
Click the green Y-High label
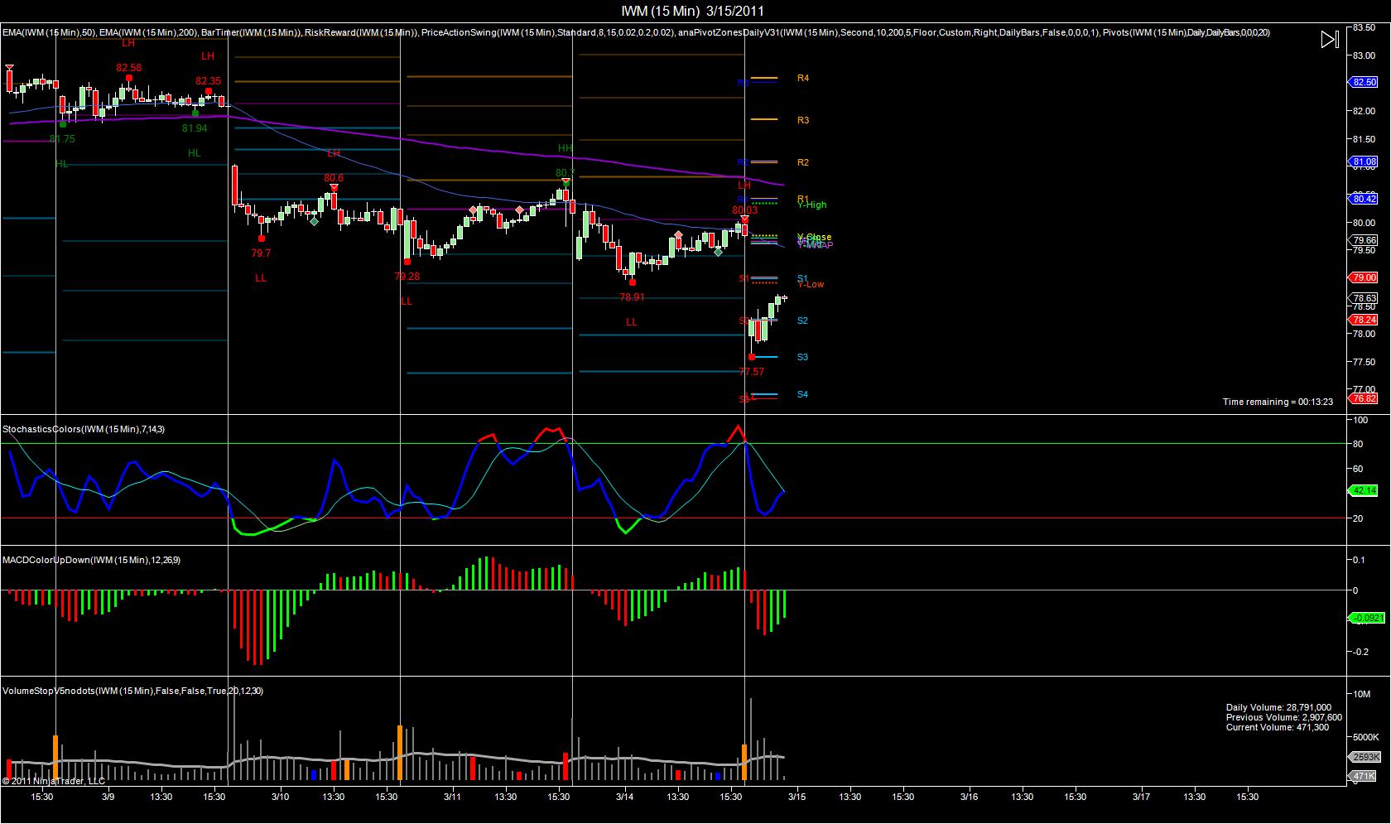coord(811,205)
